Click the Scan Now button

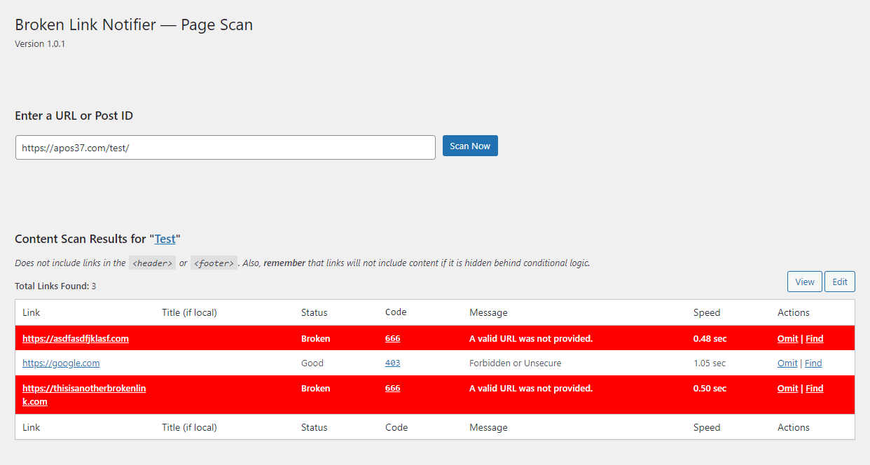point(470,146)
